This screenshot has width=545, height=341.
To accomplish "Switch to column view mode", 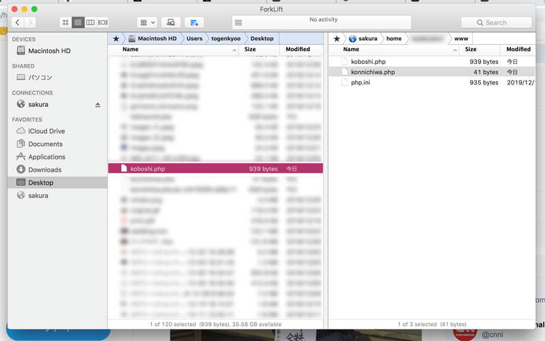I will point(91,22).
